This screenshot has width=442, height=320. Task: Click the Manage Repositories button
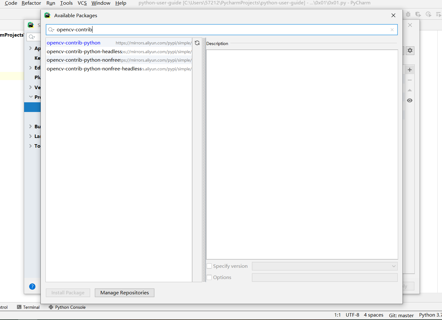click(124, 293)
